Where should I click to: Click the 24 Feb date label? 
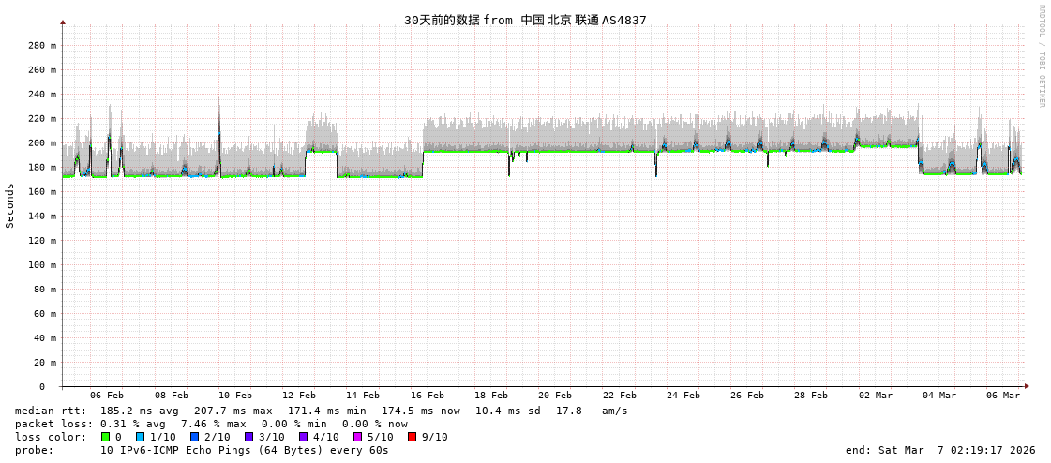point(683,396)
